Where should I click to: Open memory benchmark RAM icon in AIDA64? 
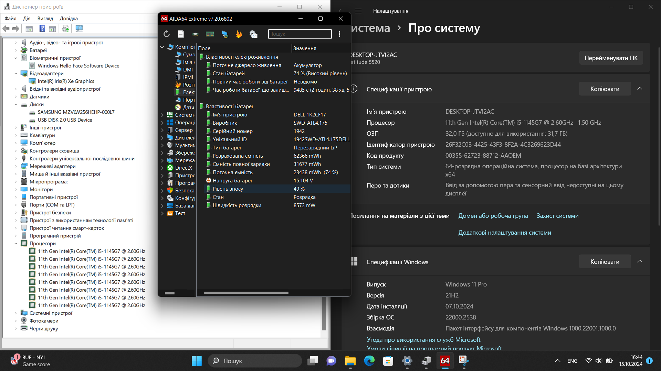(x=210, y=34)
